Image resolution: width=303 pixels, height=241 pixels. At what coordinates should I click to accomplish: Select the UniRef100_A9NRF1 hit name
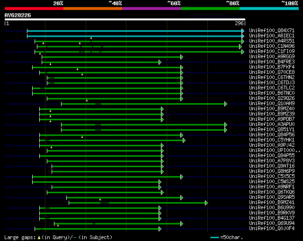tap(272, 187)
